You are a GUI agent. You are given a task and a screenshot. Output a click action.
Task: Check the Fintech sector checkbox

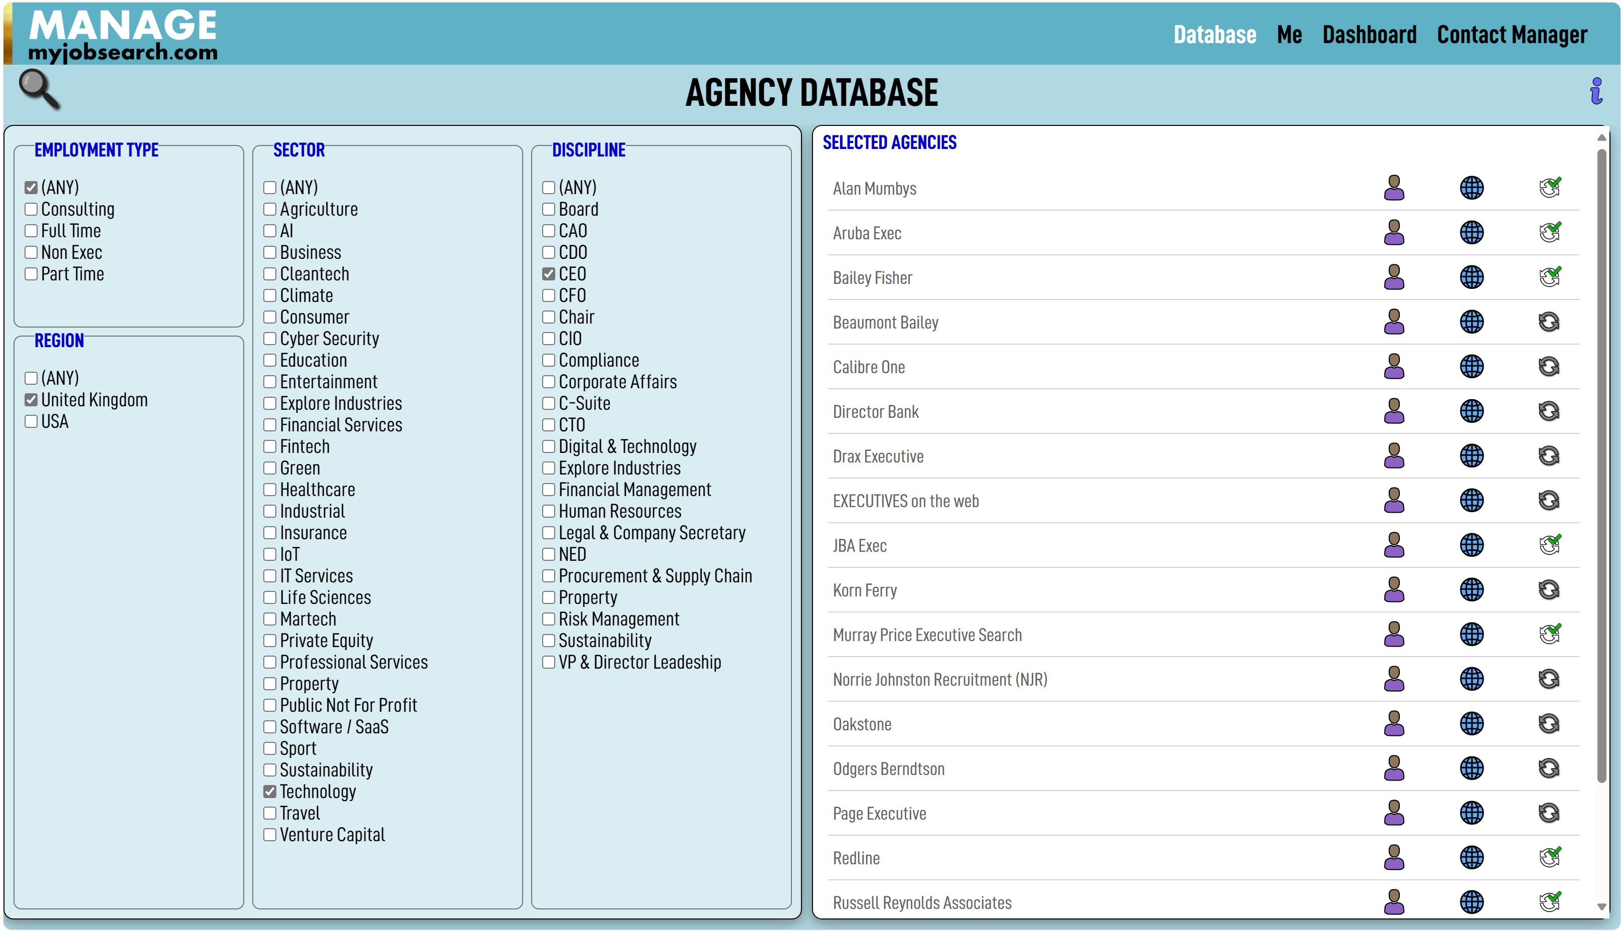point(269,446)
